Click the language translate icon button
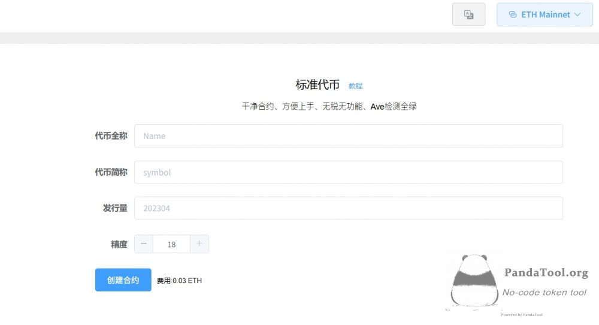Viewport: 599px width, 325px height. point(468,14)
